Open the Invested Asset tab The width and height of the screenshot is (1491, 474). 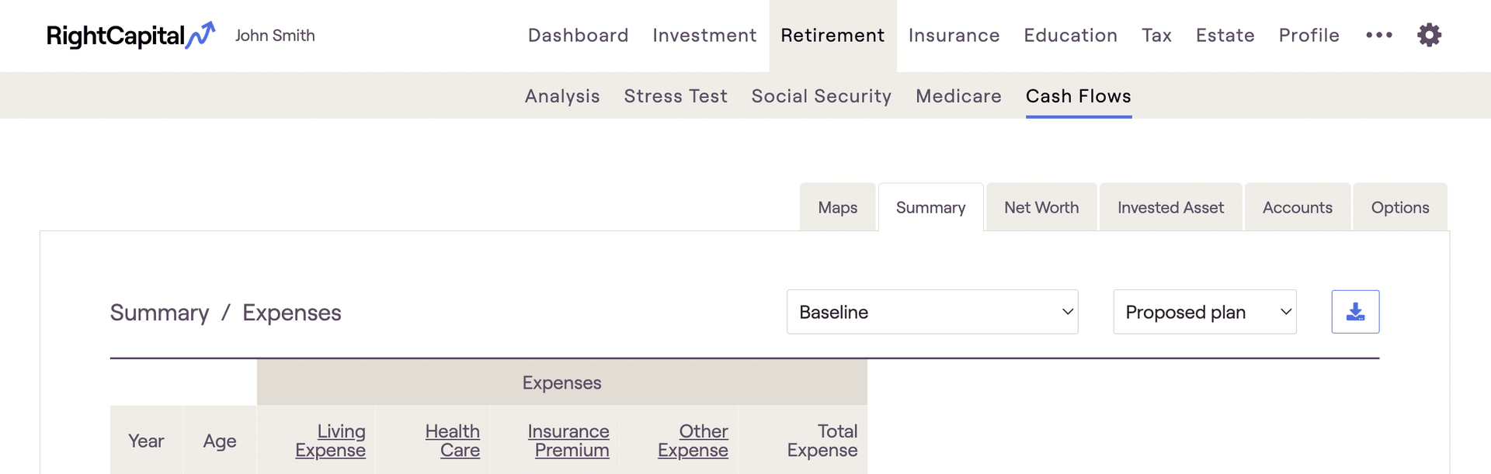1170,208
